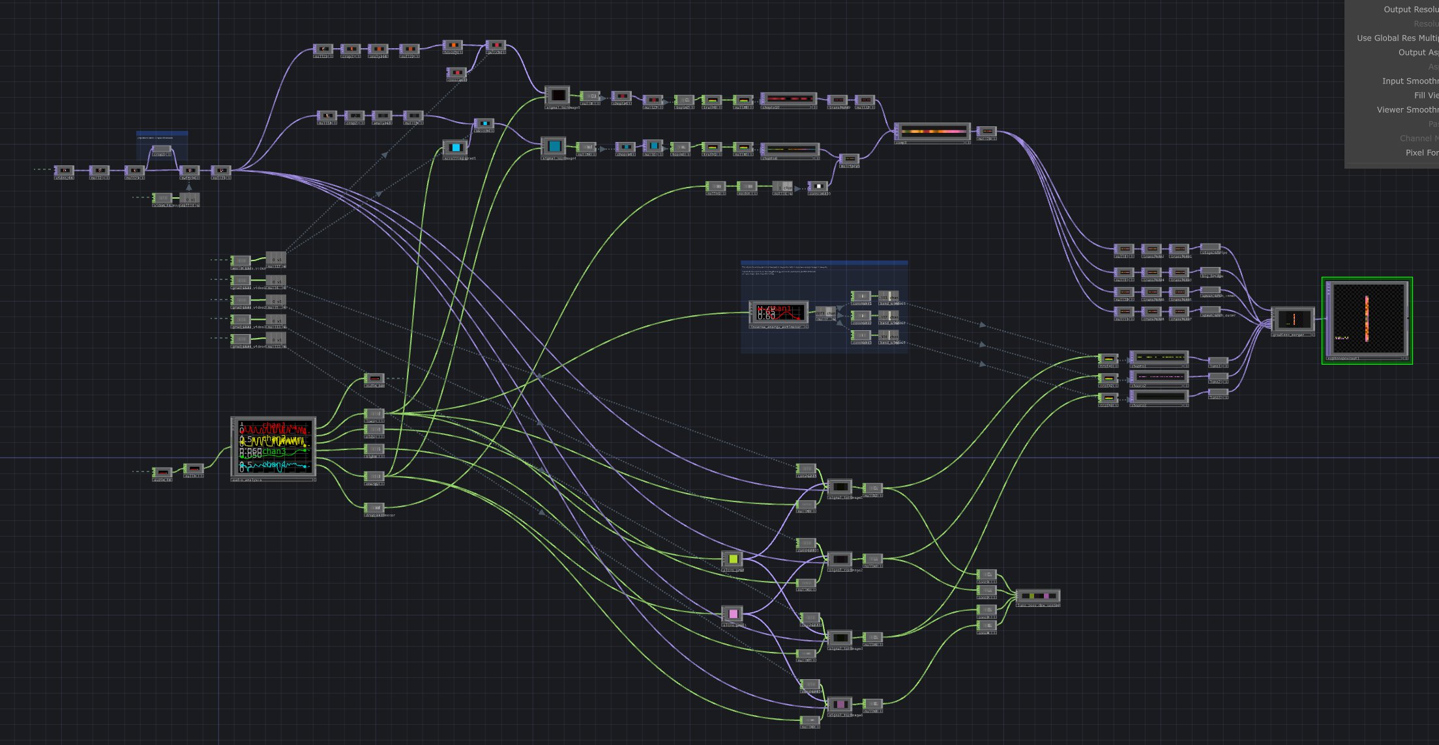Select the chopto3 node with empty preview
The width and height of the screenshot is (1439, 745).
tap(1159, 398)
